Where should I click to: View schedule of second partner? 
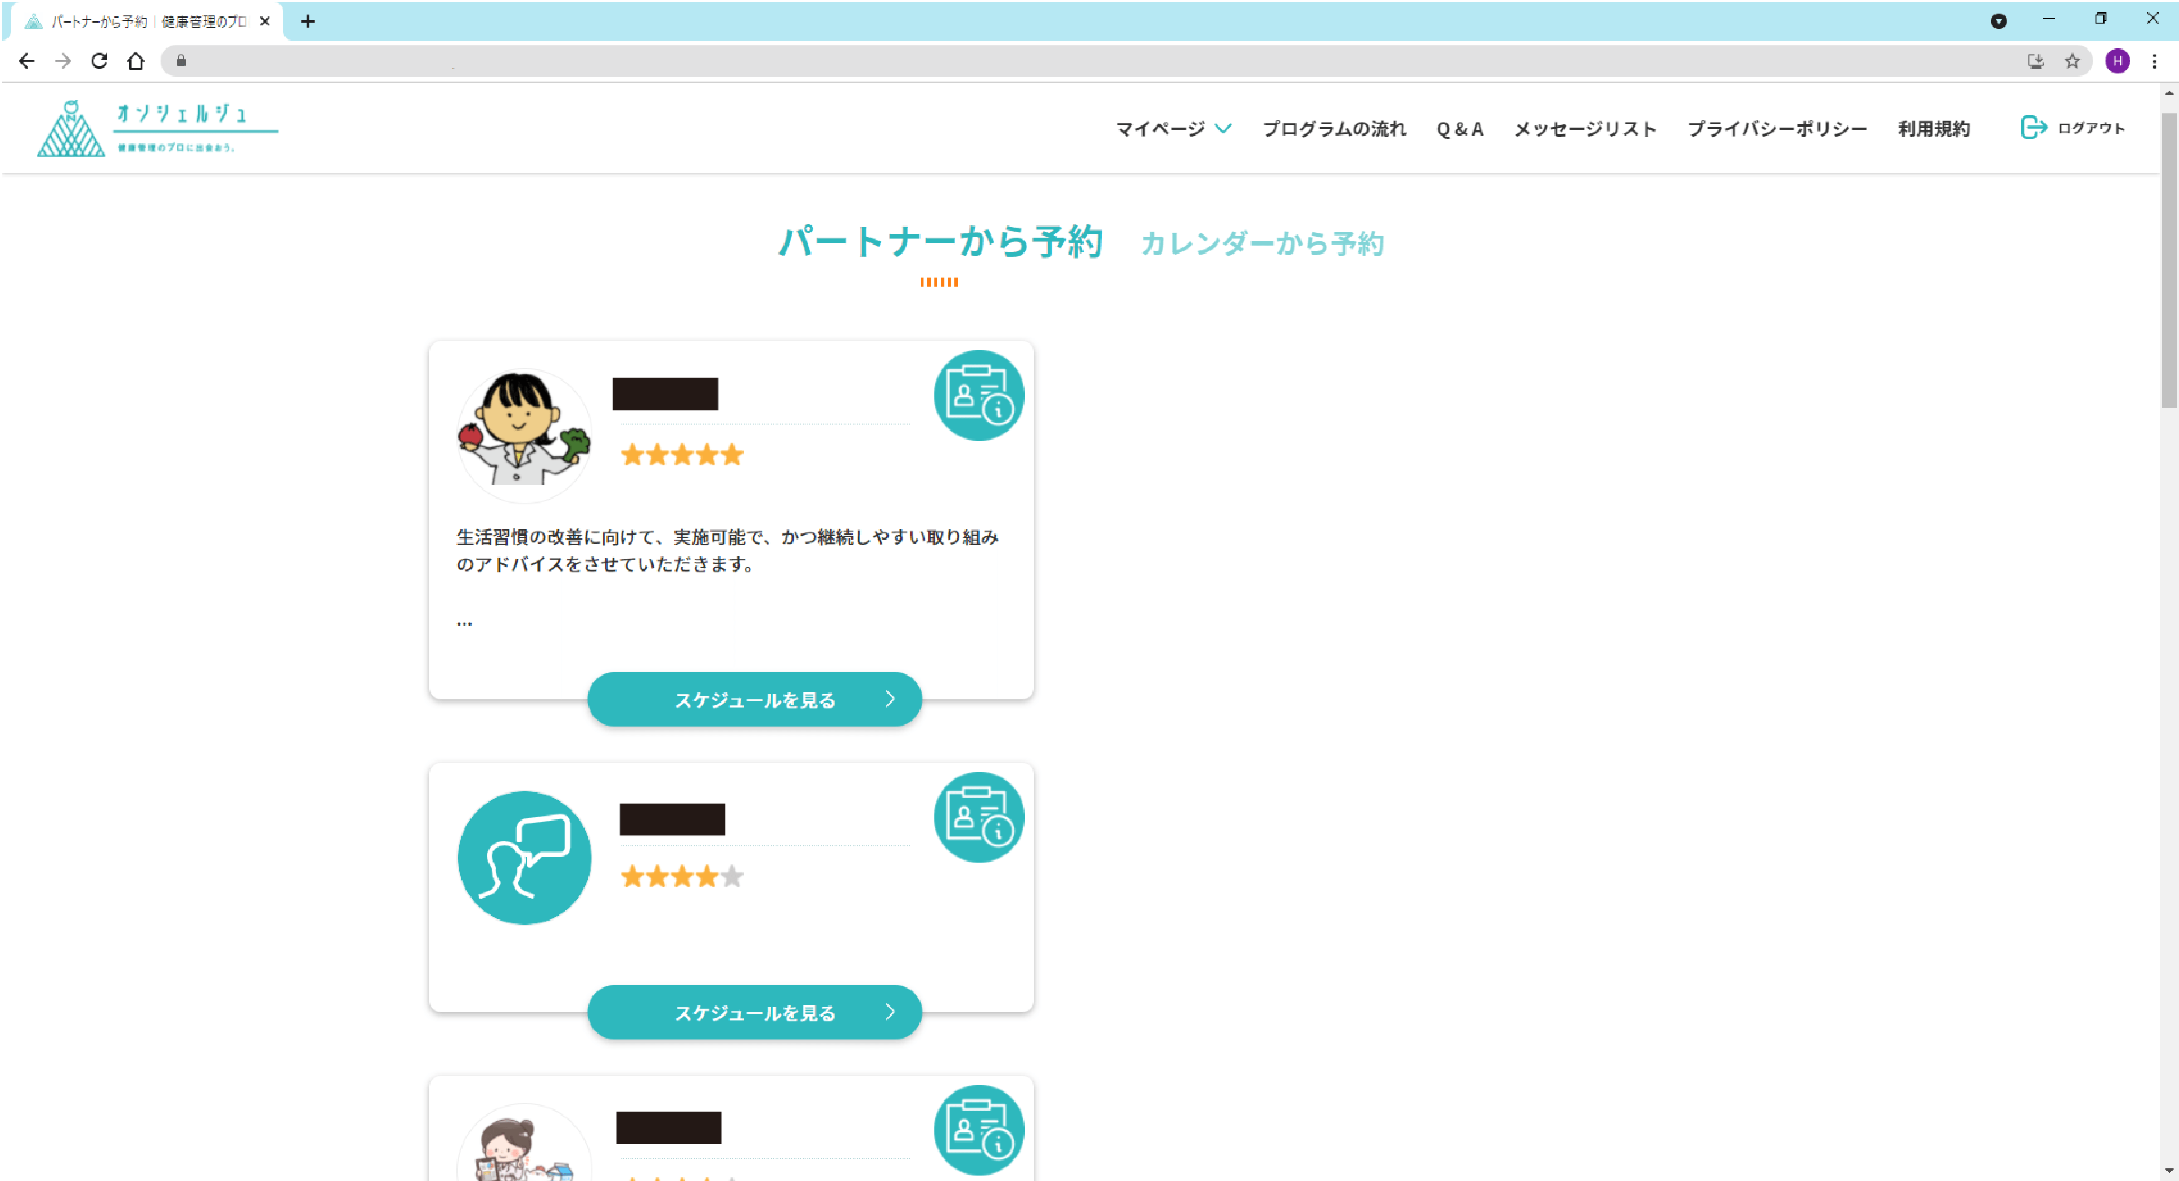click(x=754, y=1012)
